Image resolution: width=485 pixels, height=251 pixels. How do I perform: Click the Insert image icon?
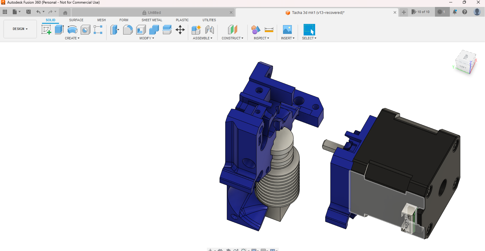(287, 30)
